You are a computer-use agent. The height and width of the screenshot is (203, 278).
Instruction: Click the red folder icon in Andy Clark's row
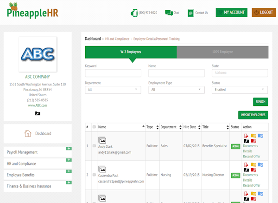coord(253,141)
